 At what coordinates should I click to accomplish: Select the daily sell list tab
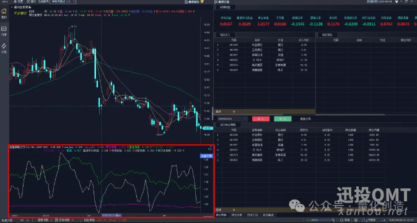click(x=327, y=35)
